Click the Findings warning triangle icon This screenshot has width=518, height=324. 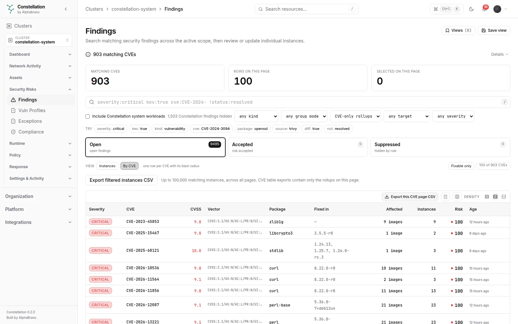pos(13,100)
